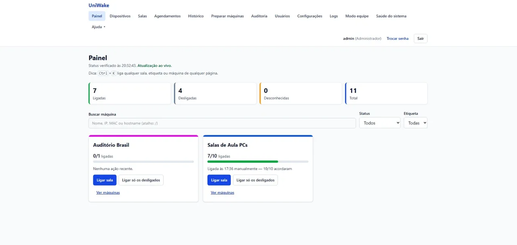Screen dimensions: 517x245
Task: Click the Auditório Brasil progress bar
Action: tap(143, 162)
